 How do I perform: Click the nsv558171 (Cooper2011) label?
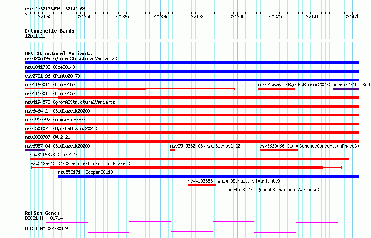[x=85, y=172]
